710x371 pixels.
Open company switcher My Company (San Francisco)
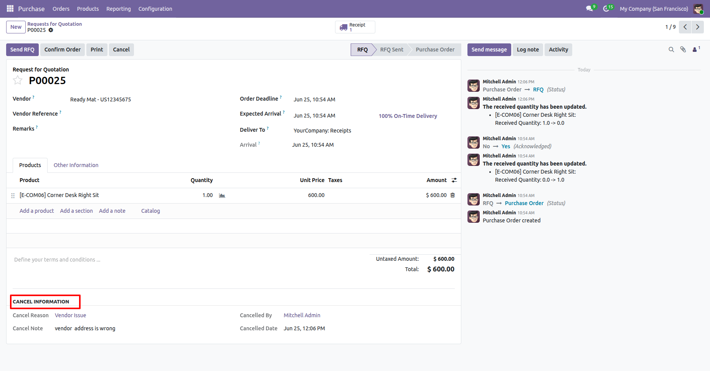[654, 8]
